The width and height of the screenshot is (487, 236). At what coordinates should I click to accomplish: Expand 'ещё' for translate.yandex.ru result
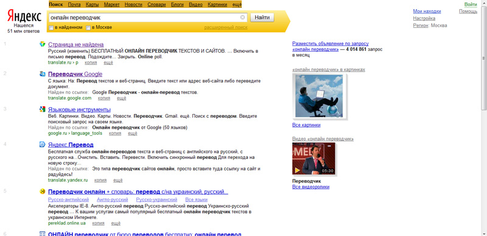pos(118,180)
